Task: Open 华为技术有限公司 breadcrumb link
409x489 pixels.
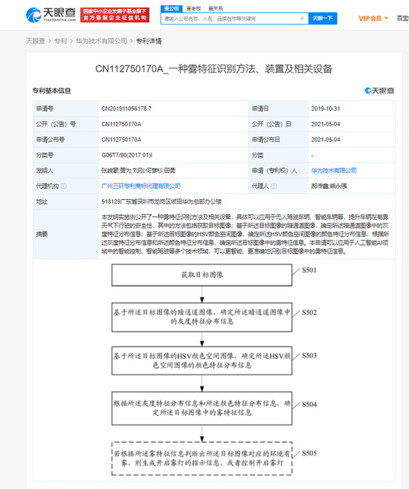Action: pyautogui.click(x=101, y=41)
